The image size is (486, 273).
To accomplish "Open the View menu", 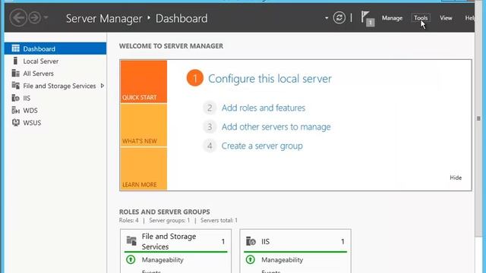I will tap(446, 18).
